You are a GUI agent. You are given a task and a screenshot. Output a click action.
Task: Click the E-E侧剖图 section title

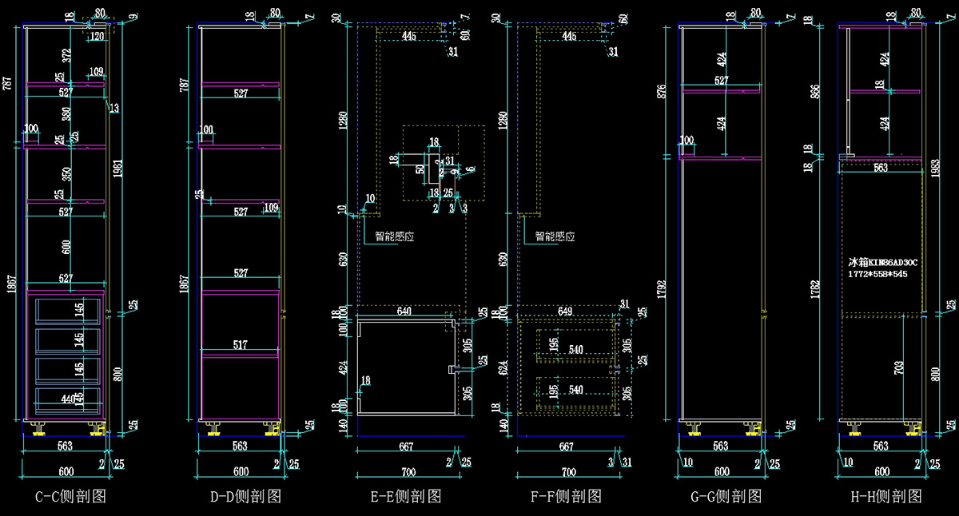pos(406,497)
